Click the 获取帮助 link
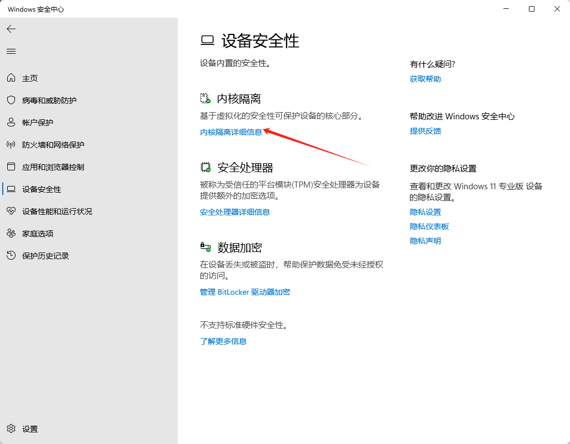 [x=426, y=79]
